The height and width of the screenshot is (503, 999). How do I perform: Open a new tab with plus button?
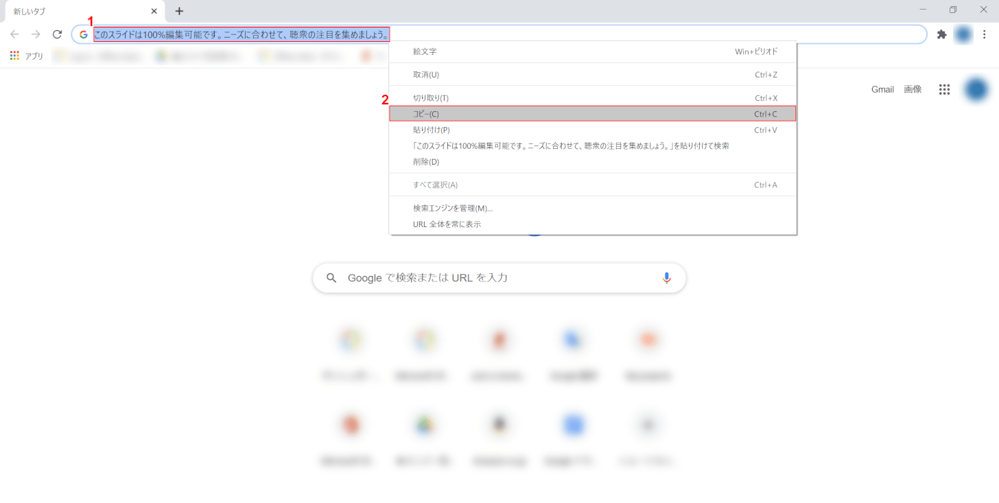pos(179,11)
